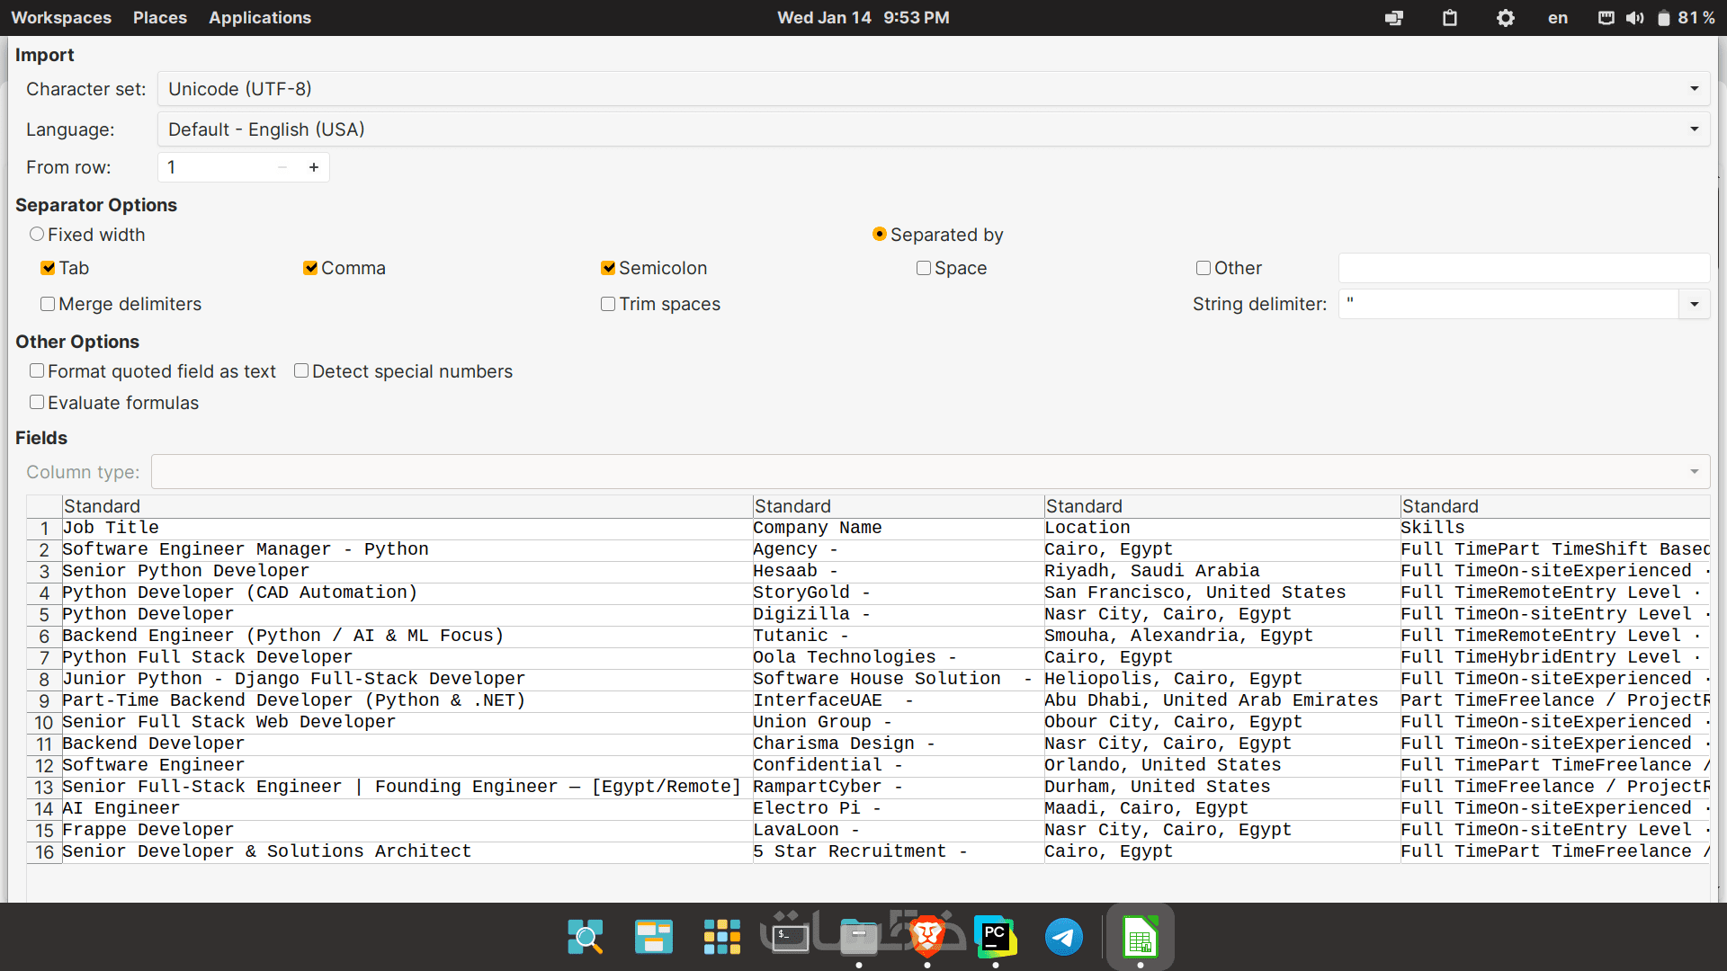Select the Fixed width radio button
Viewport: 1727px width, 971px height.
[37, 235]
